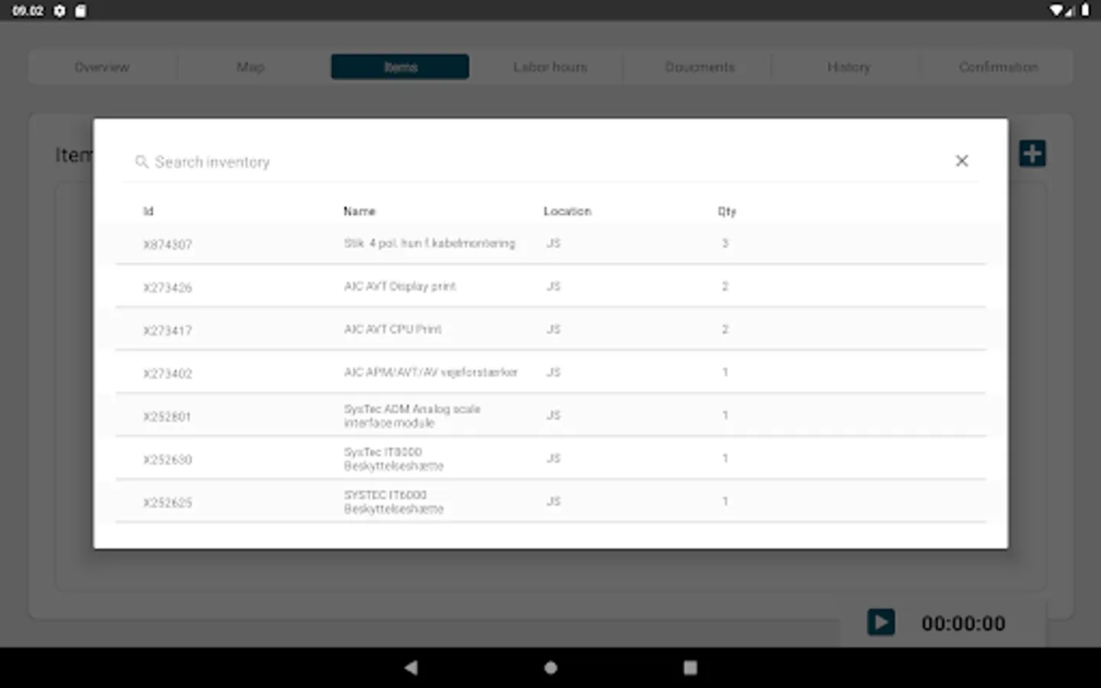Click SysTec IT8000 Beskyttelseshætte name

point(394,459)
